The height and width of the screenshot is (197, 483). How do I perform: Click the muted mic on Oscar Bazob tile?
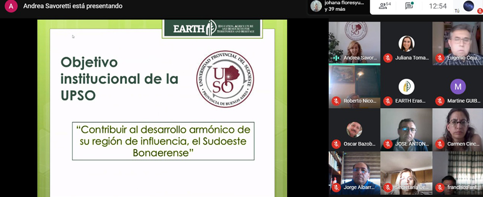coord(336,144)
